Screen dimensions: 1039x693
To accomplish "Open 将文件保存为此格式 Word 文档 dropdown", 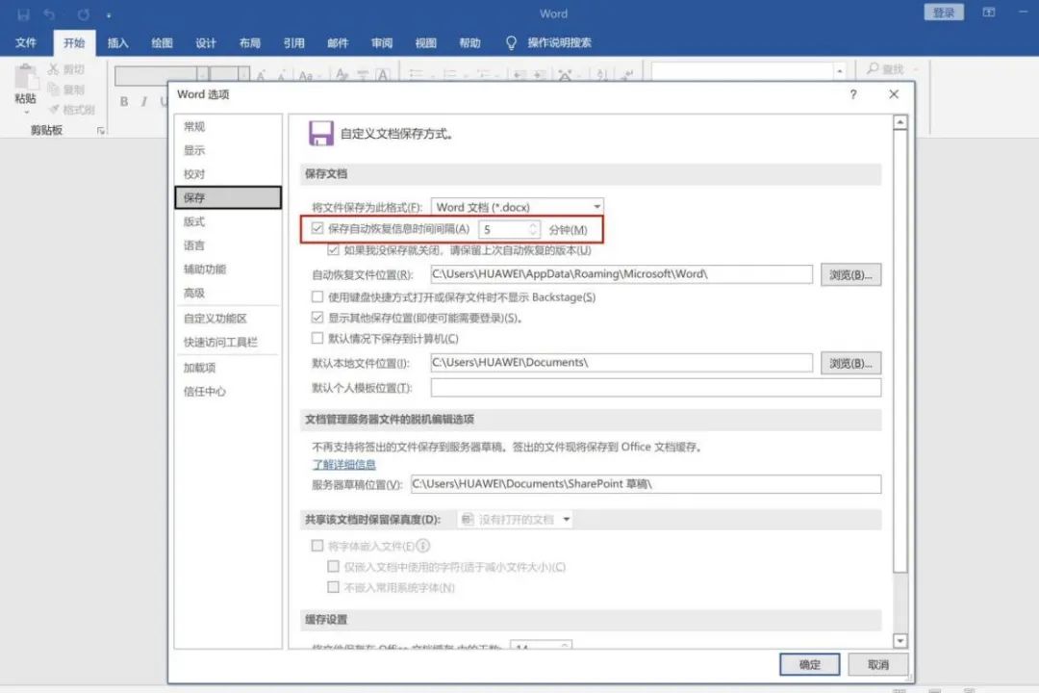I will (518, 207).
